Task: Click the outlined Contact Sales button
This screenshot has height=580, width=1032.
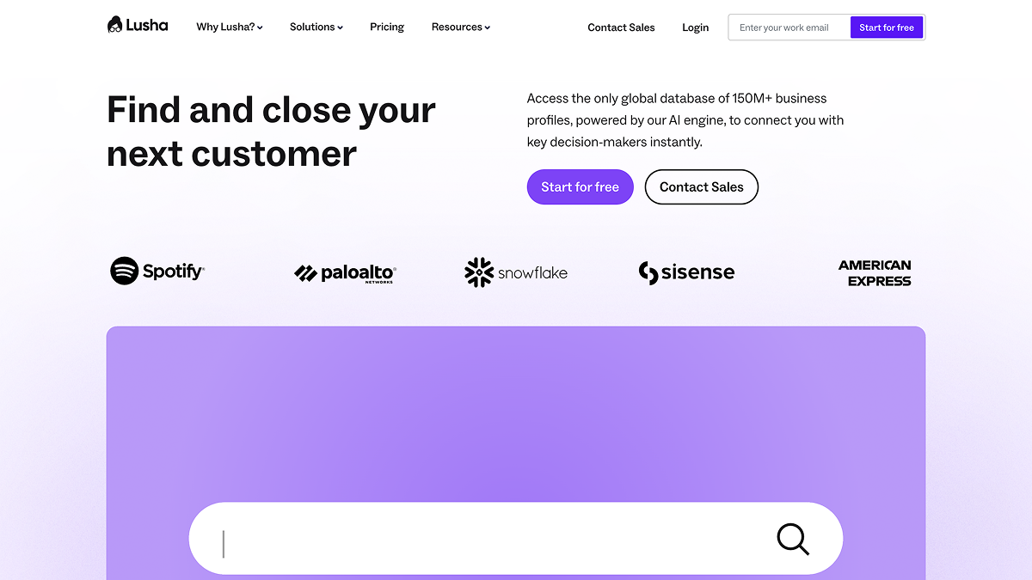Action: (x=701, y=187)
